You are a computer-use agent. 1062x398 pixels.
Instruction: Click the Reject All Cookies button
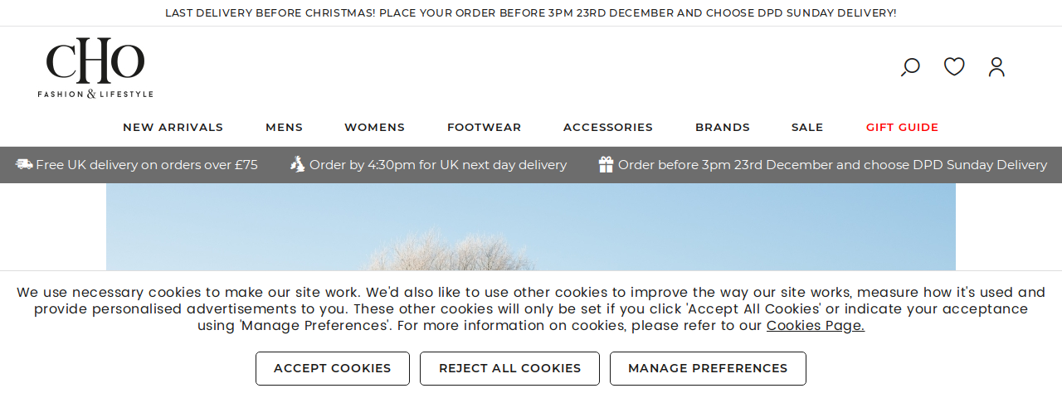pyautogui.click(x=509, y=368)
